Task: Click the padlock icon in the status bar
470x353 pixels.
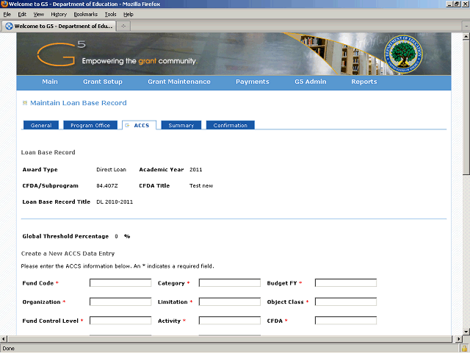Action: [x=465, y=349]
